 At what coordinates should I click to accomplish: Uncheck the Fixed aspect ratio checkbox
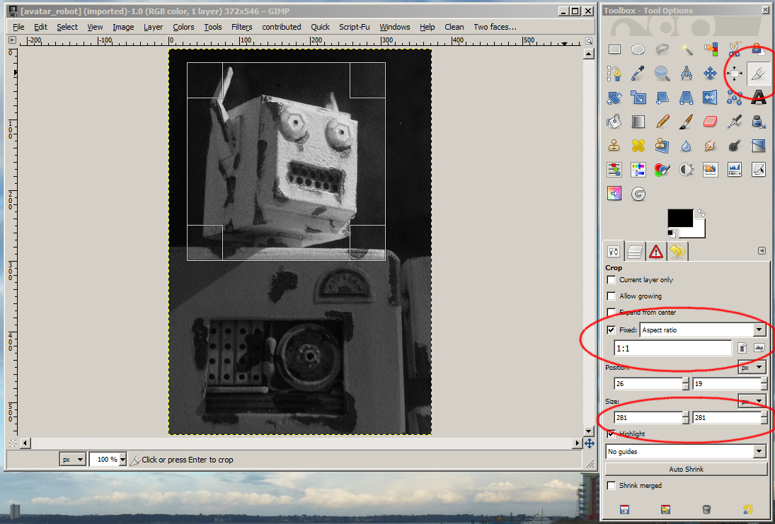click(612, 330)
